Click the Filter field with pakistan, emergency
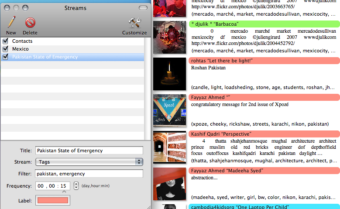Screen dimensions: 340x209 point(89,174)
